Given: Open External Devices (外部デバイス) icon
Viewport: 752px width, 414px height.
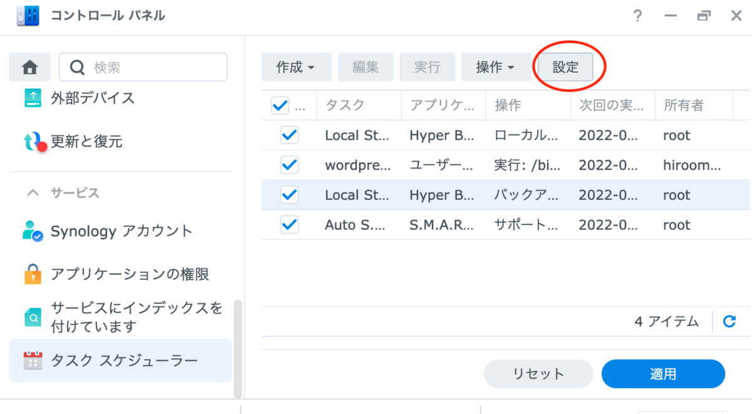Looking at the screenshot, I should click(x=33, y=98).
